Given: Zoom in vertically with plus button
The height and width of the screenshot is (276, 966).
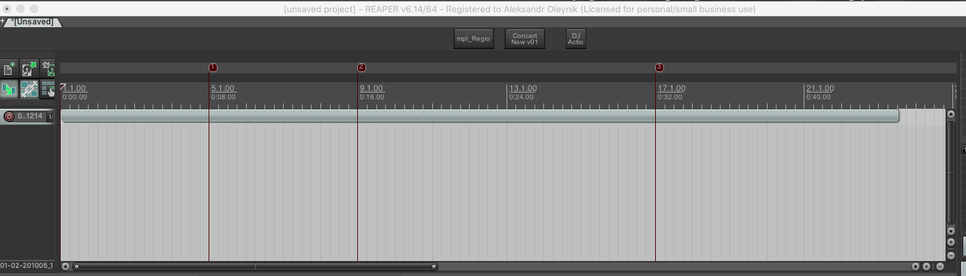Looking at the screenshot, I should [951, 243].
